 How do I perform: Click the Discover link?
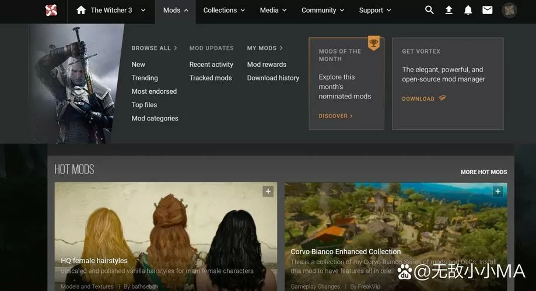(336, 116)
